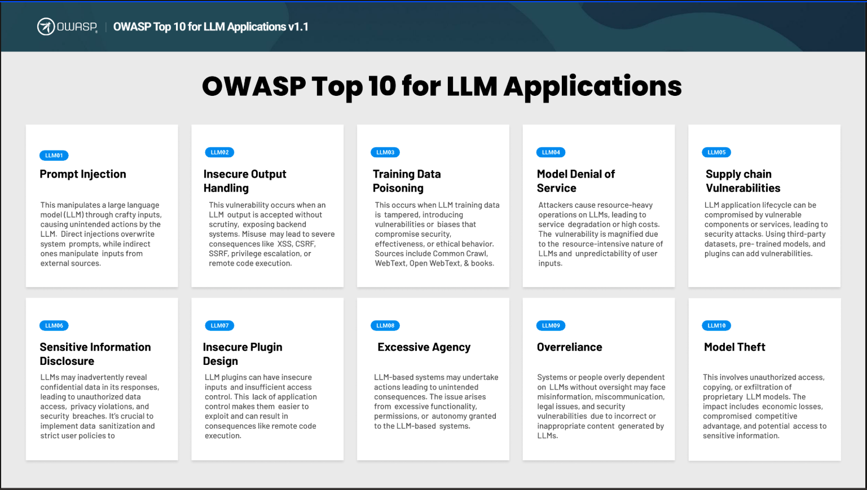Click the 'Model Denial of Service' title
Viewport: 867px width, 490px height.
click(x=576, y=181)
